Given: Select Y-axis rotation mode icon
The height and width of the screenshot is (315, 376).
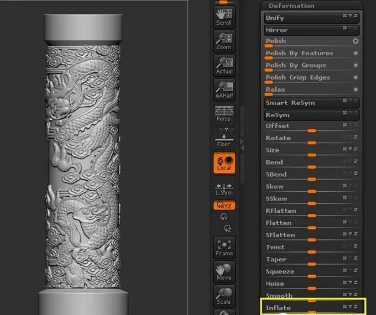Looking at the screenshot, I should point(224,217).
